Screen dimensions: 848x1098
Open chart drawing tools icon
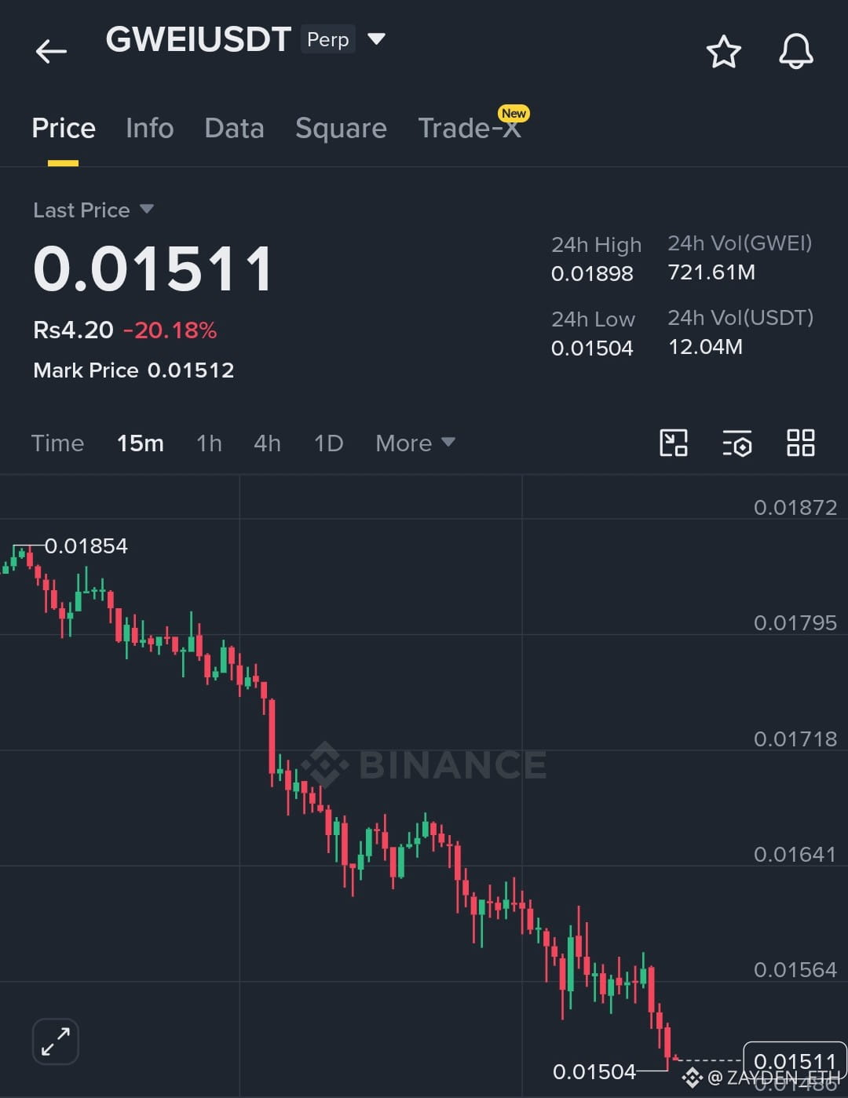tap(674, 443)
